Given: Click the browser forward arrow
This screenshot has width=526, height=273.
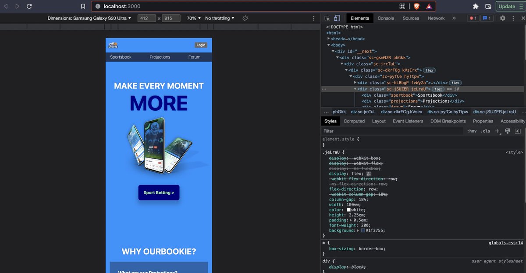Looking at the screenshot, I should (18, 6).
